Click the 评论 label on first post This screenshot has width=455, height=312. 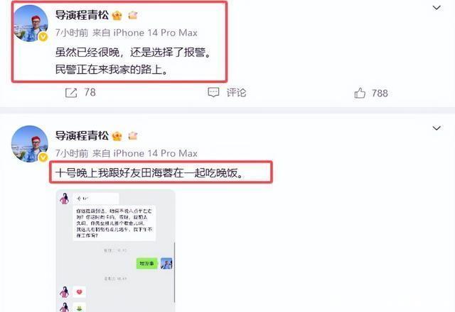[236, 93]
